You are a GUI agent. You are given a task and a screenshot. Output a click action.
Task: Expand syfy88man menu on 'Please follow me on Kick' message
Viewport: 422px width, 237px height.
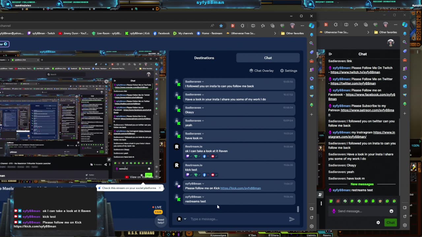203,184
